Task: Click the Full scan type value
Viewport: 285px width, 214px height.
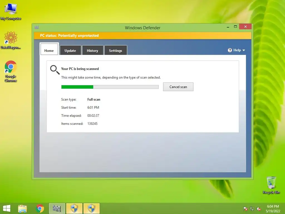Action: [x=94, y=99]
